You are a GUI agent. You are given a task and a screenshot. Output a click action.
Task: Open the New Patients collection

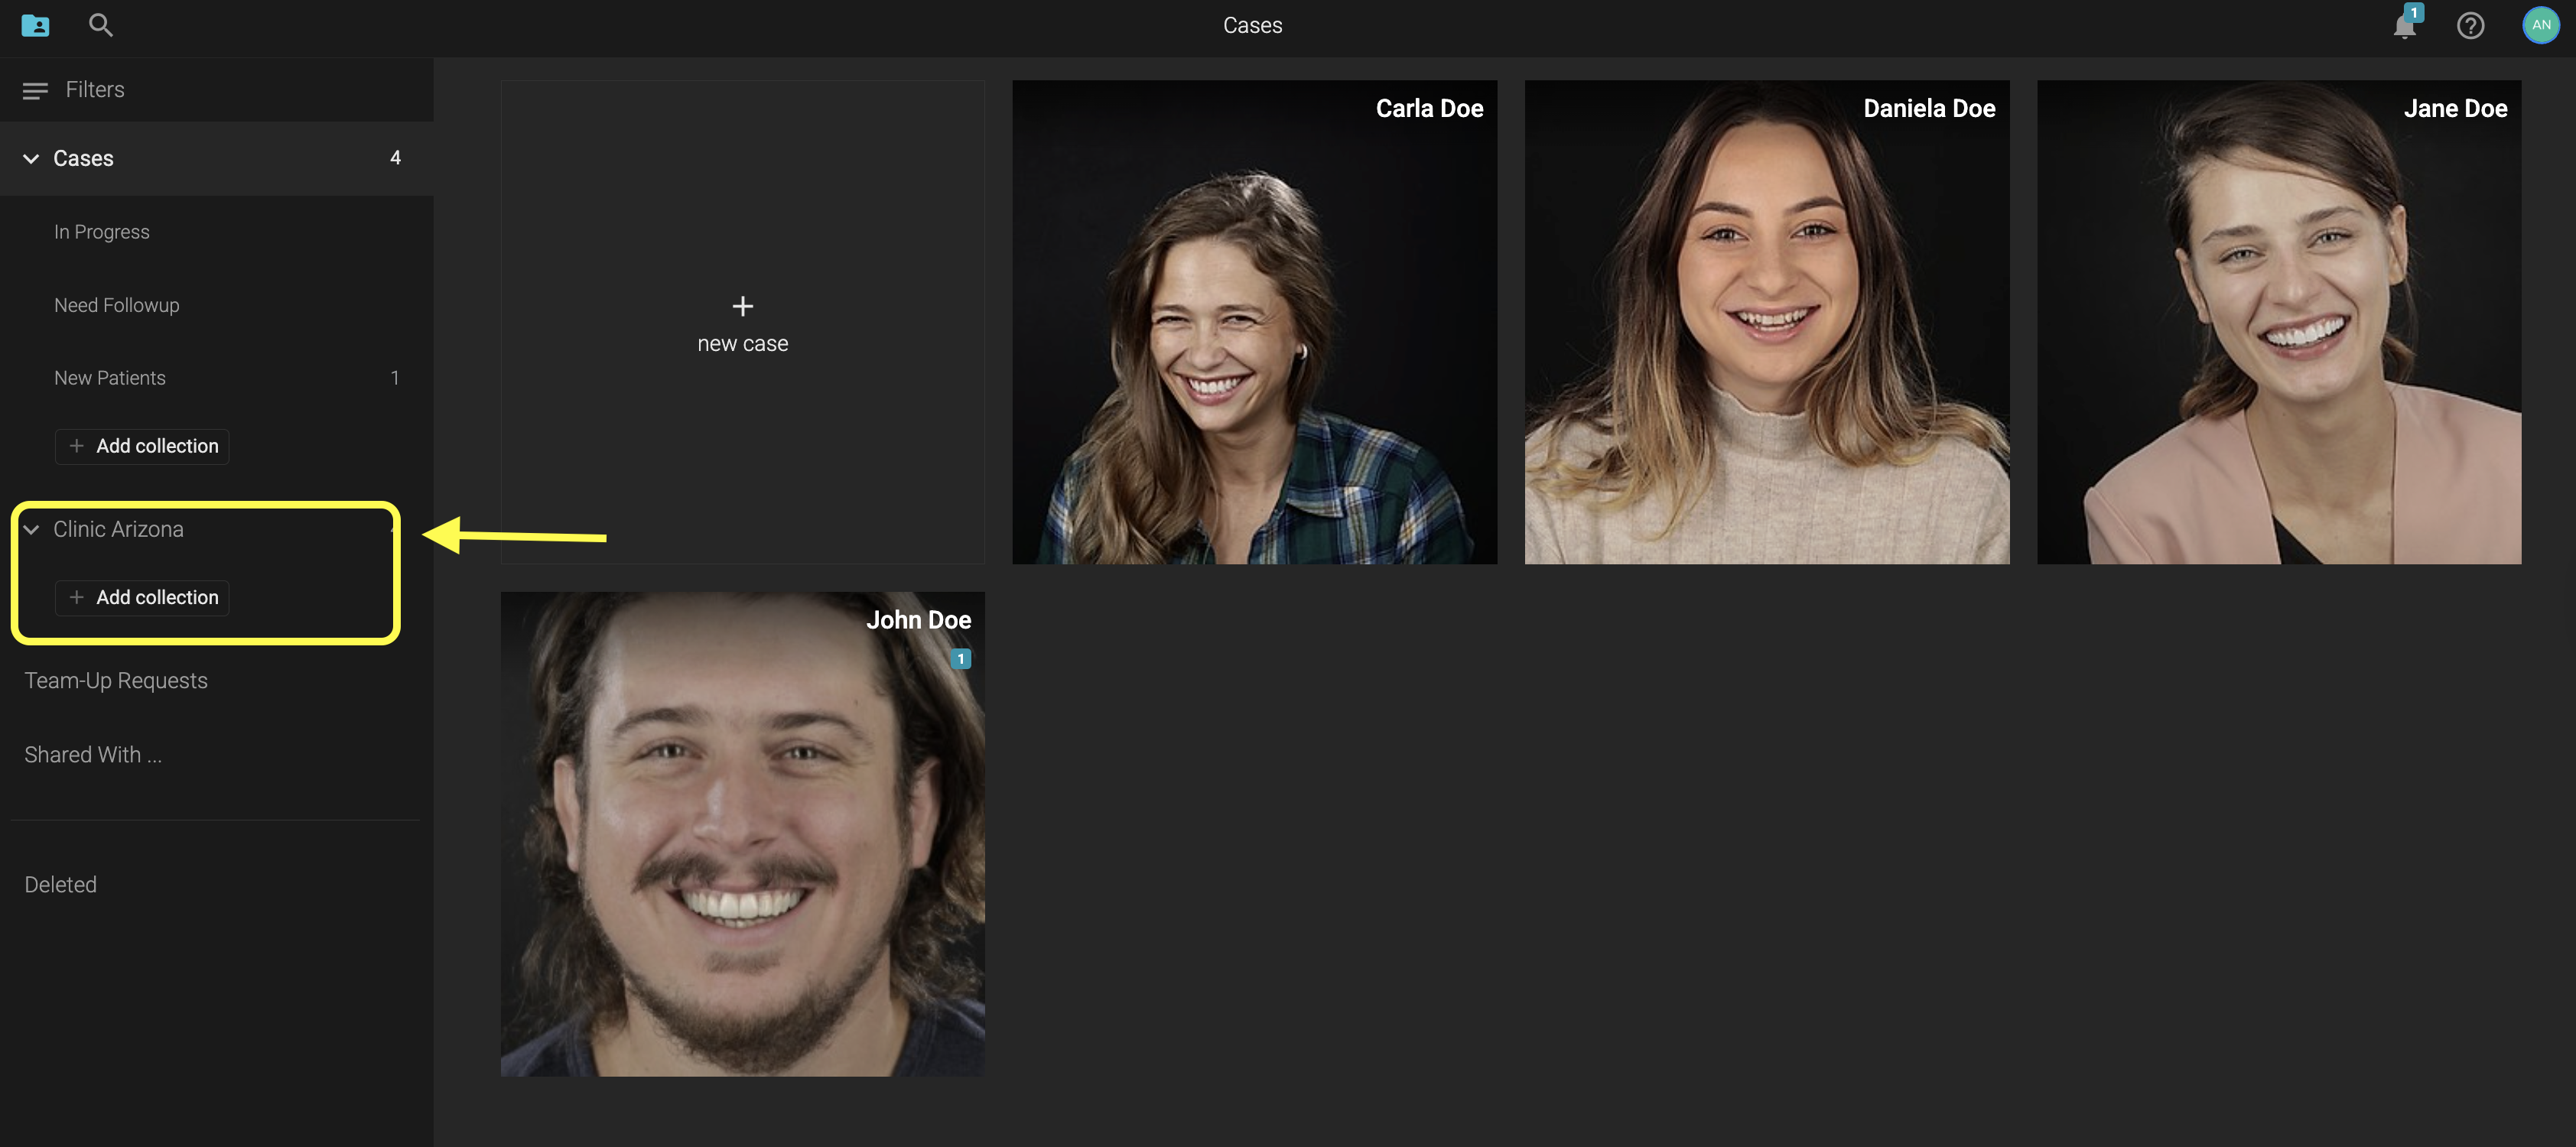click(110, 378)
